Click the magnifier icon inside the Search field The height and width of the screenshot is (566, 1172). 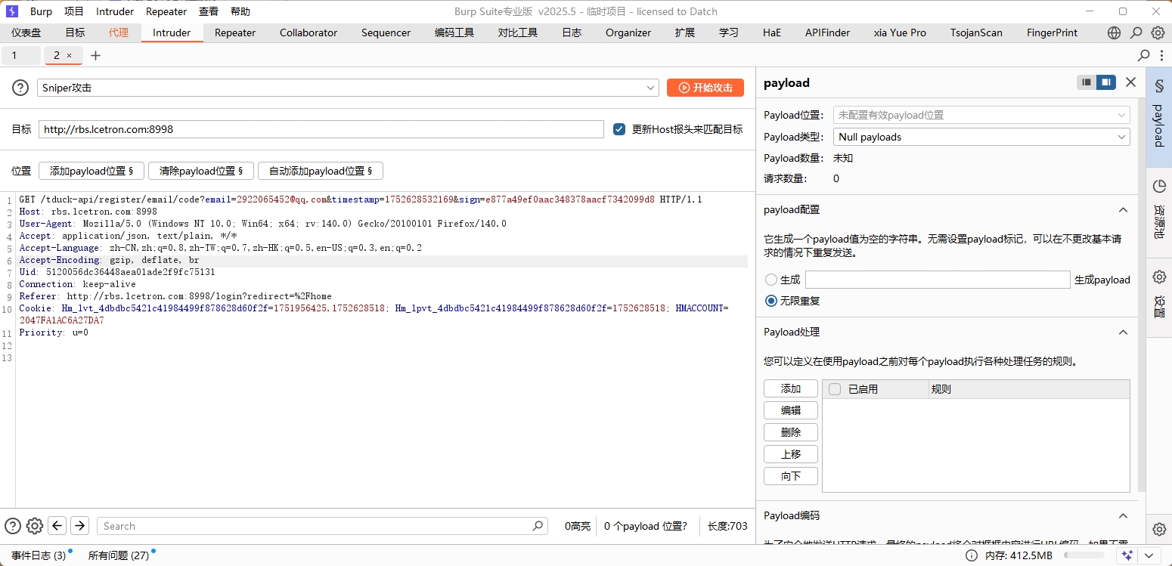pos(538,526)
